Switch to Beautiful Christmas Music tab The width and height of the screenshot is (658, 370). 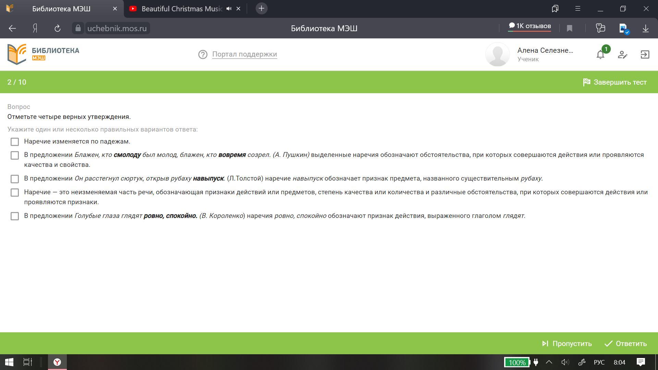pos(182,9)
